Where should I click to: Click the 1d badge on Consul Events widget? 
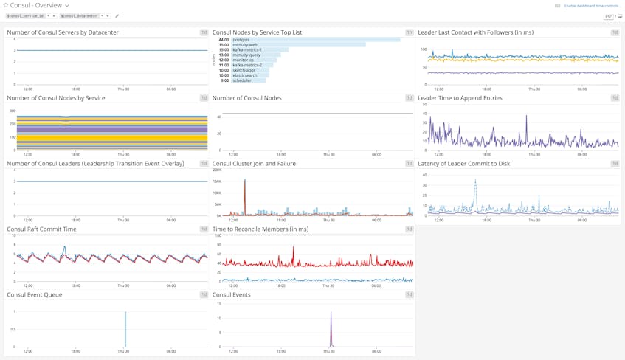(410, 295)
